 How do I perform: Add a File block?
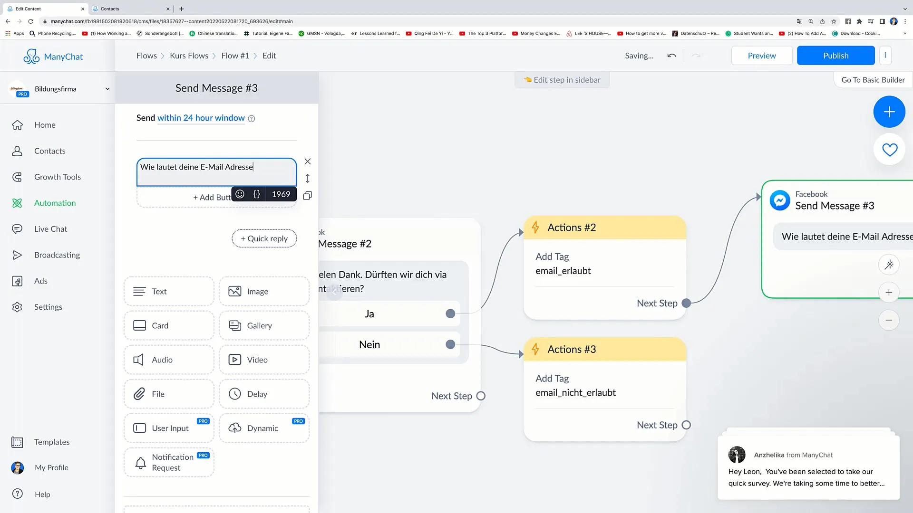[169, 394]
